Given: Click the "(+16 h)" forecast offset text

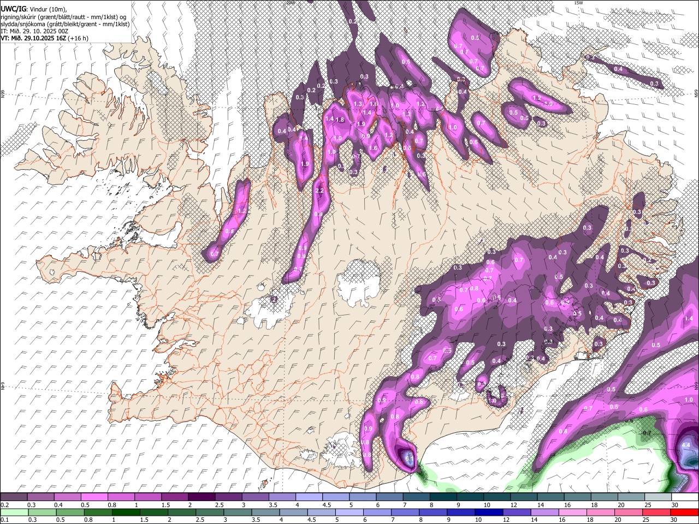Looking at the screenshot, I should point(78,38).
